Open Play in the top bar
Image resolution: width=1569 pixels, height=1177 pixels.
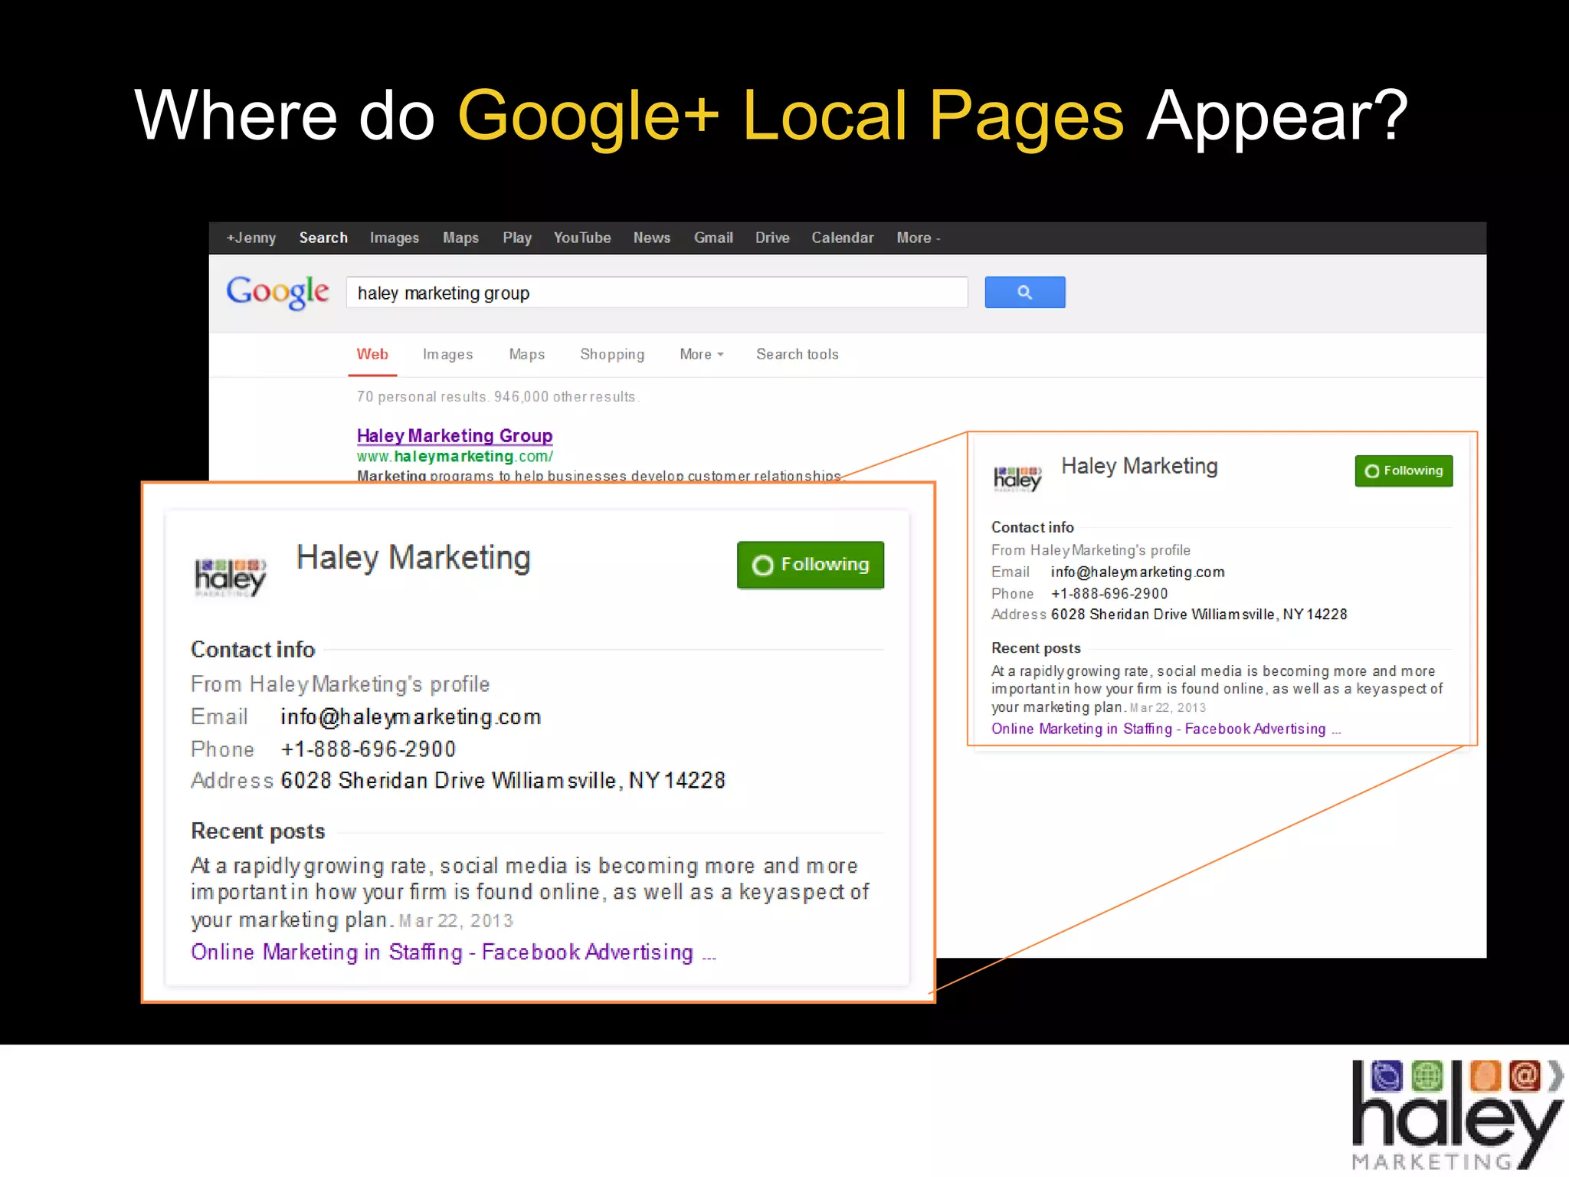point(517,238)
